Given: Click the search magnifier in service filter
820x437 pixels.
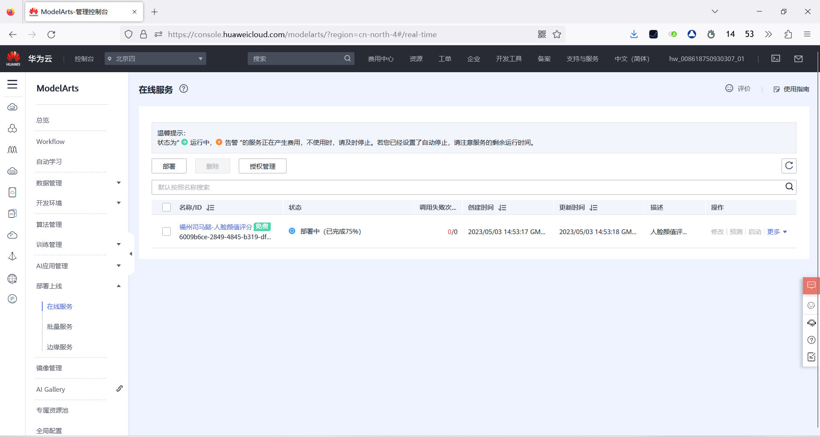Looking at the screenshot, I should [x=789, y=187].
